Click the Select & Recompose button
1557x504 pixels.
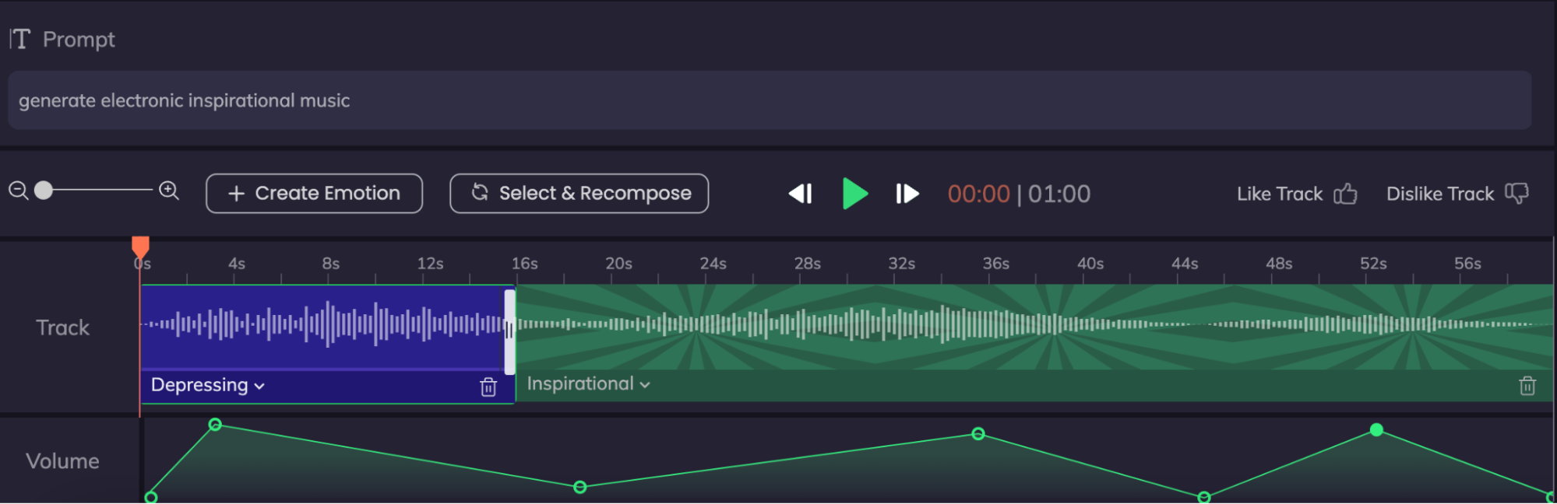click(579, 194)
